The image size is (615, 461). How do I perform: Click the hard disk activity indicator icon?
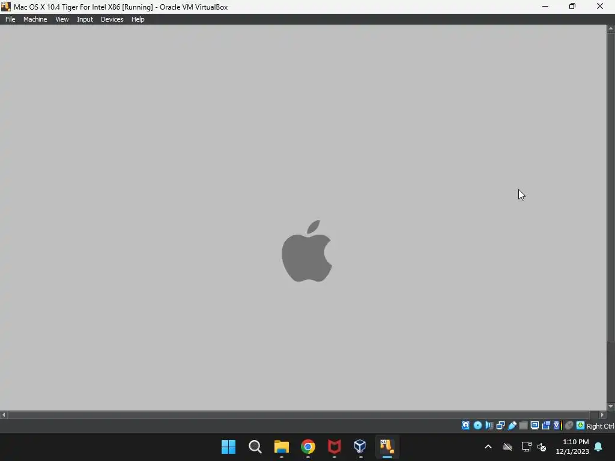tap(465, 426)
